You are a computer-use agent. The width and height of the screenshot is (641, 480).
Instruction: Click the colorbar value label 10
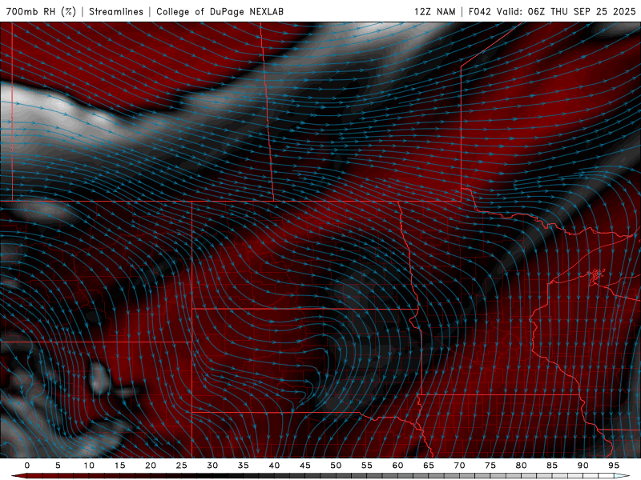pos(89,466)
